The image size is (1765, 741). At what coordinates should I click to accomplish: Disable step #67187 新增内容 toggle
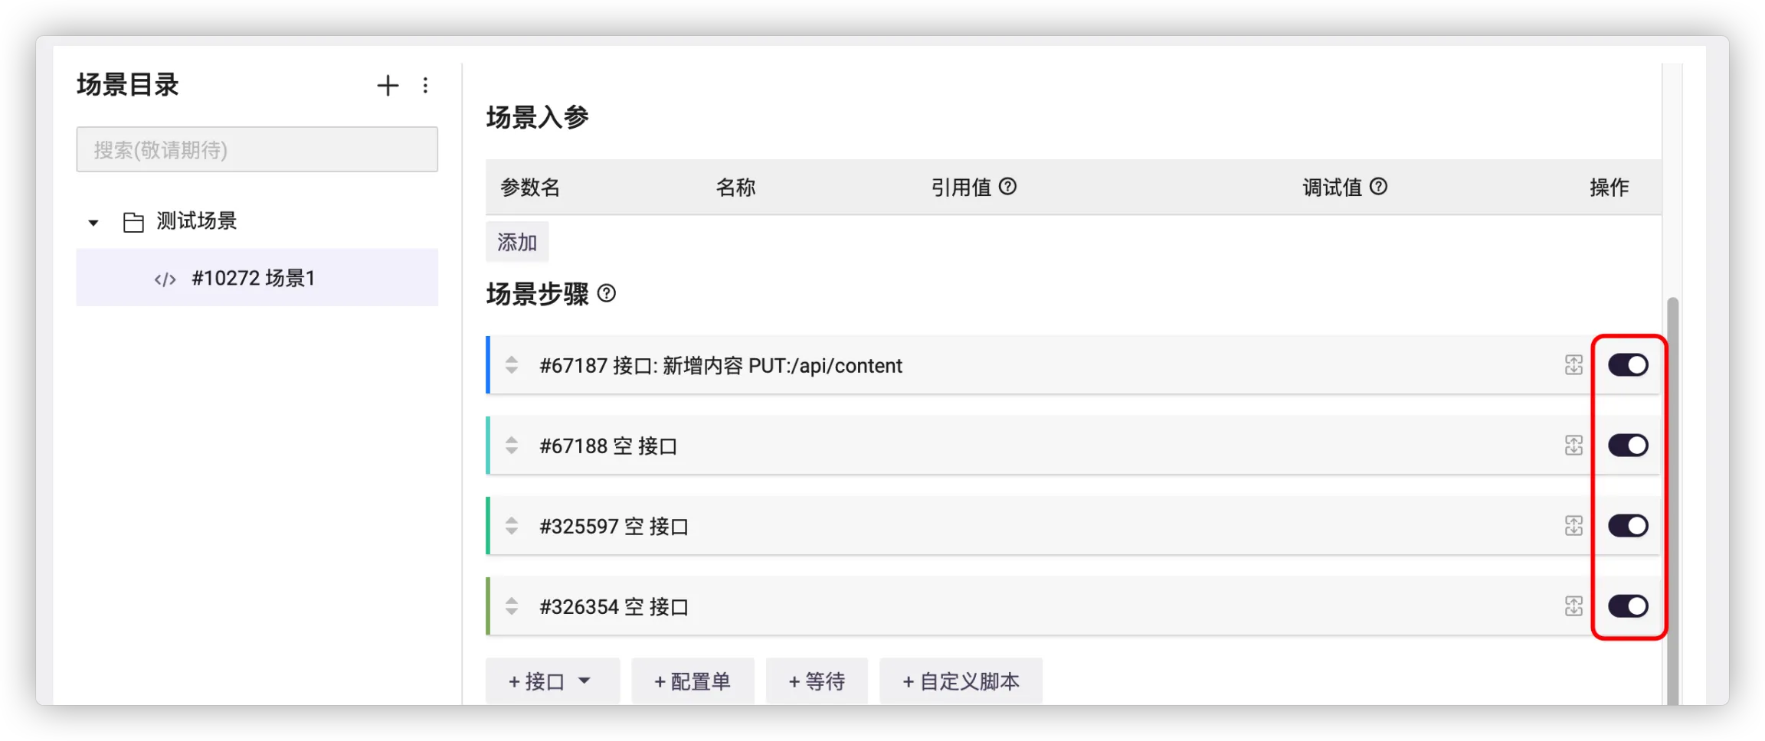pyautogui.click(x=1628, y=365)
